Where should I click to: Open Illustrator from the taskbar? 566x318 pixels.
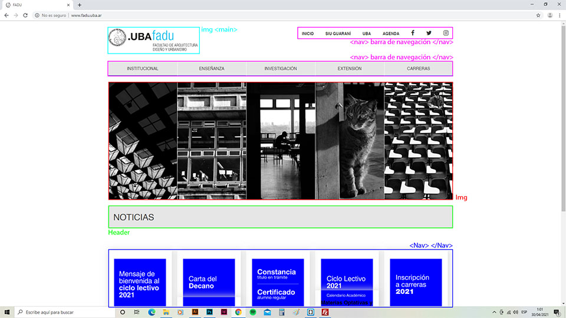point(195,312)
